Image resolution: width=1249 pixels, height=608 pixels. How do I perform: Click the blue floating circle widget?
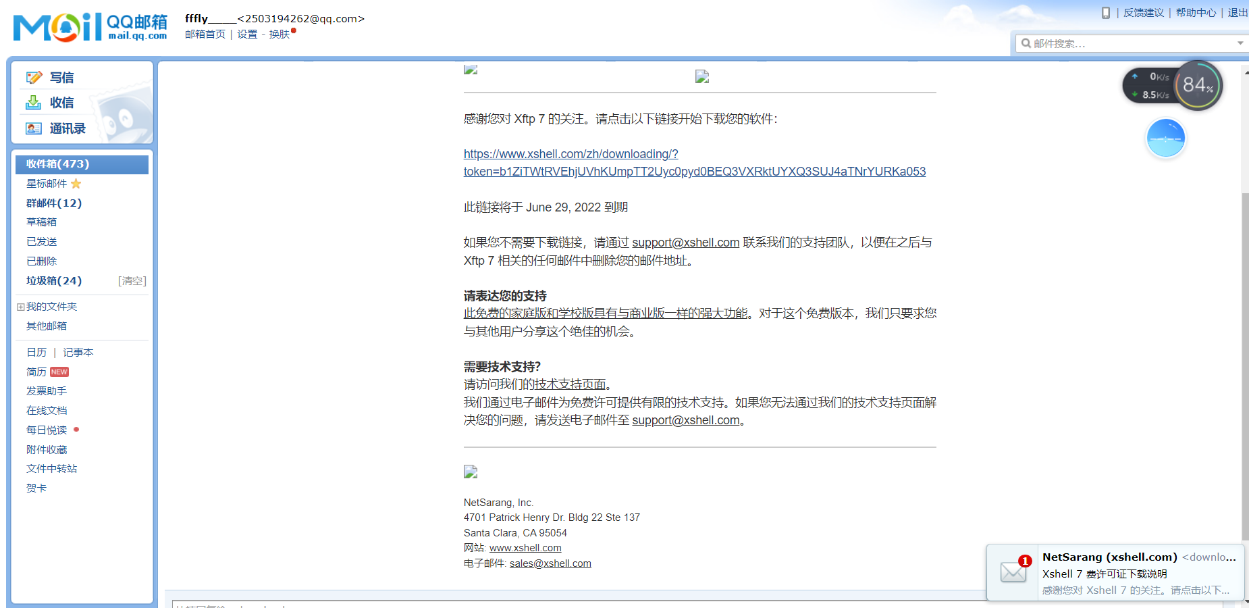[x=1166, y=138]
